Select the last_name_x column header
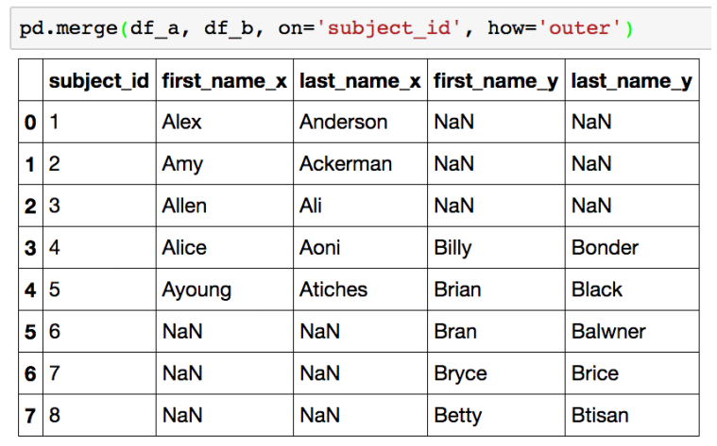The height and width of the screenshot is (446, 717). (x=360, y=80)
